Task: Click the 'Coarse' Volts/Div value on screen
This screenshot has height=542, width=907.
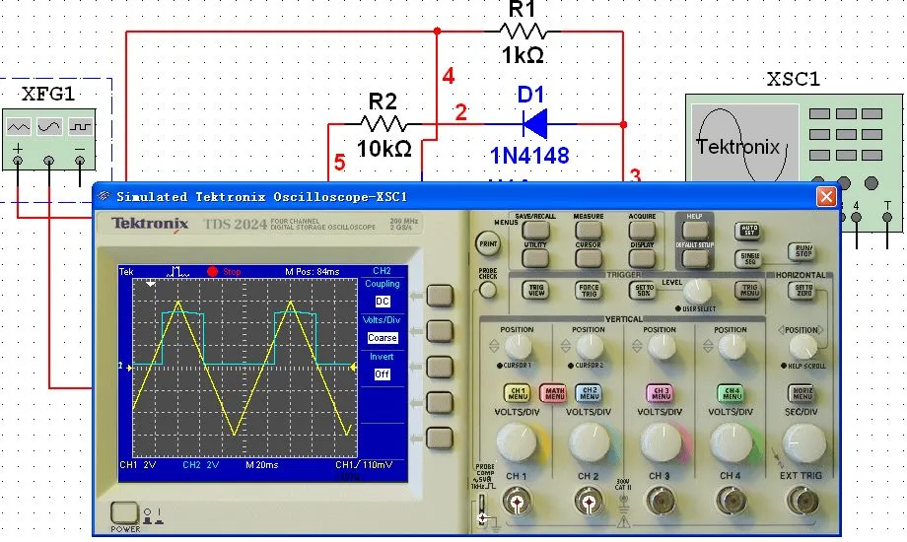Action: click(383, 338)
